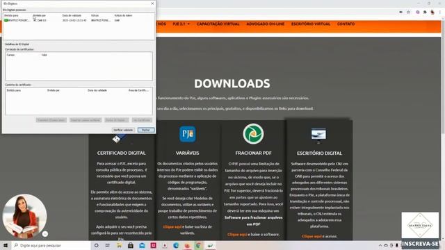Click the "Emitido para" column header in top list
This screenshot has width=445, height=250.
click(11, 15)
